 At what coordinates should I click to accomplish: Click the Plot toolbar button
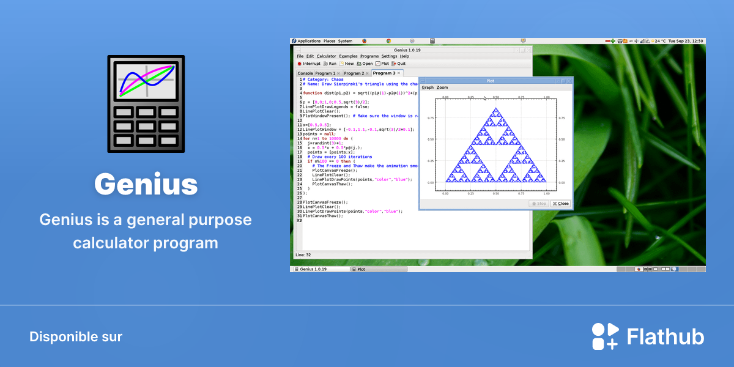tap(382, 64)
